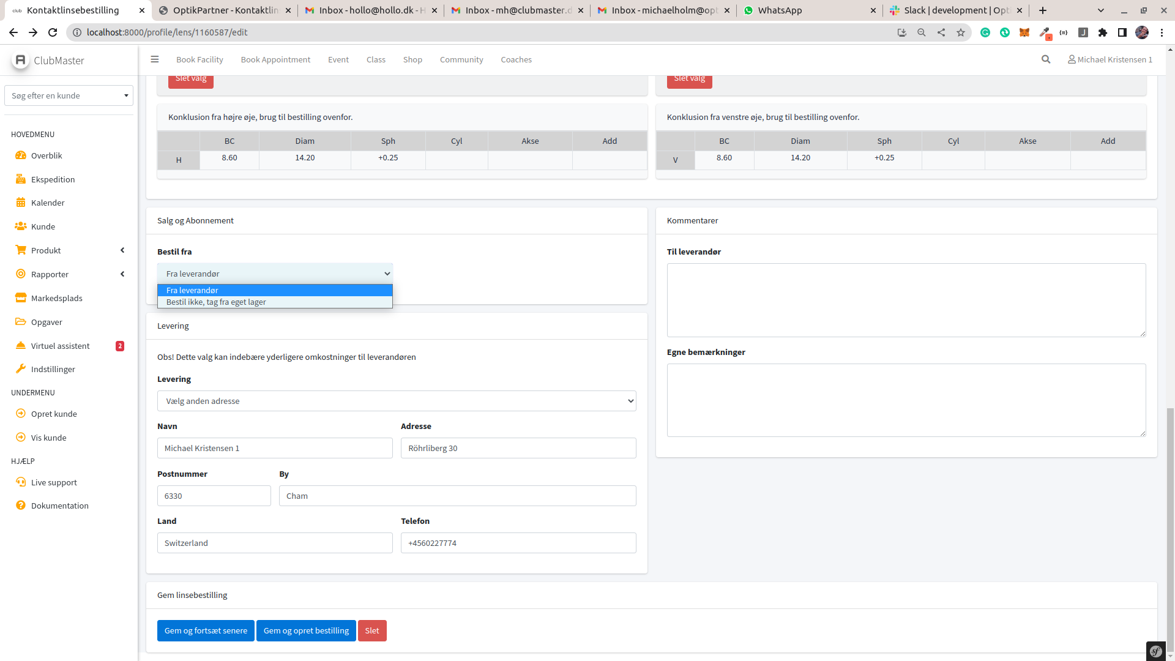Open Live support headset item
The image size is (1175, 661).
click(x=54, y=482)
